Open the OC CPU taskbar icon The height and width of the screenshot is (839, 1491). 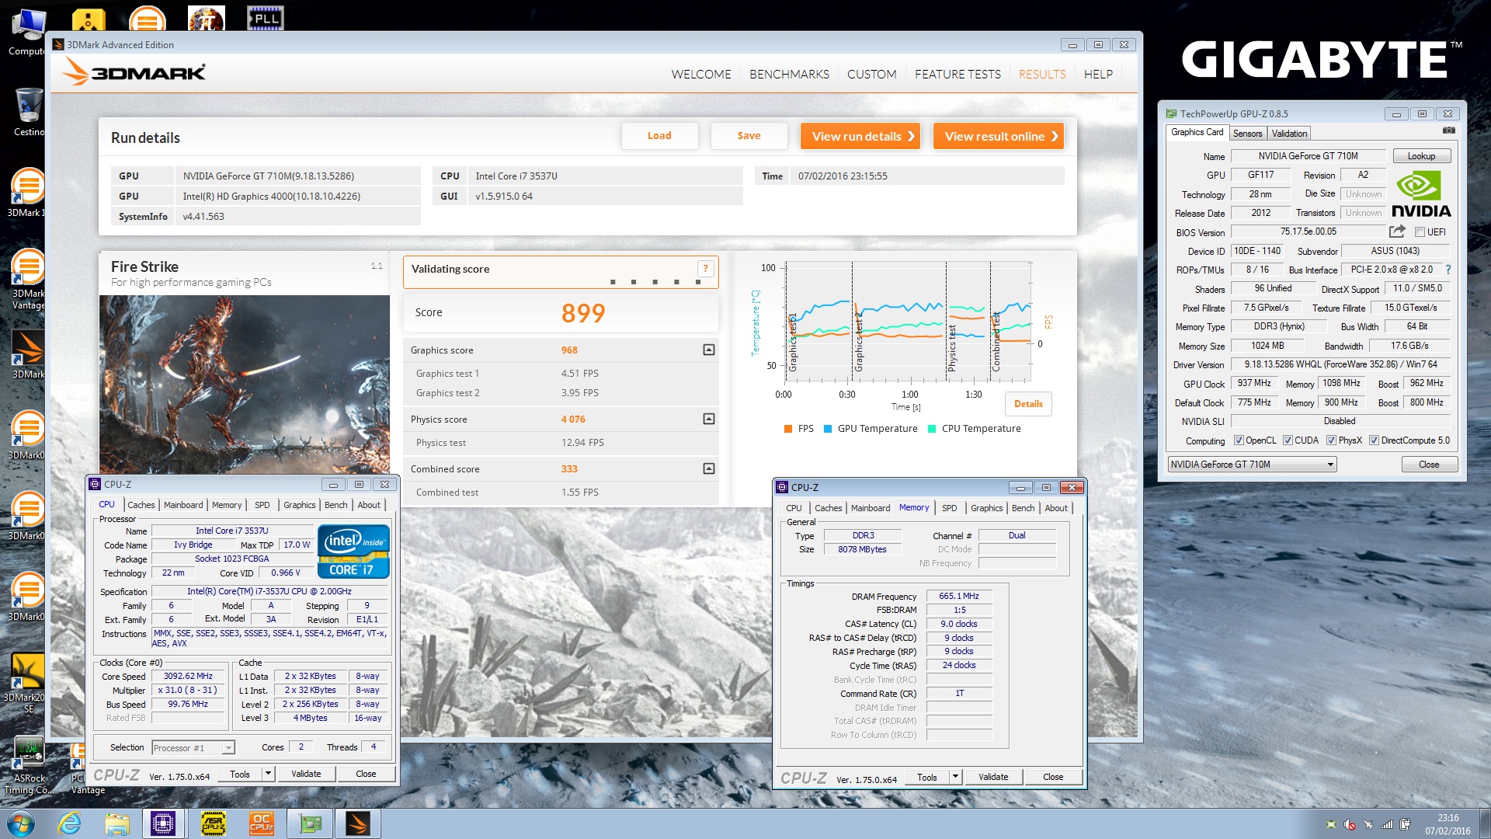click(x=261, y=823)
